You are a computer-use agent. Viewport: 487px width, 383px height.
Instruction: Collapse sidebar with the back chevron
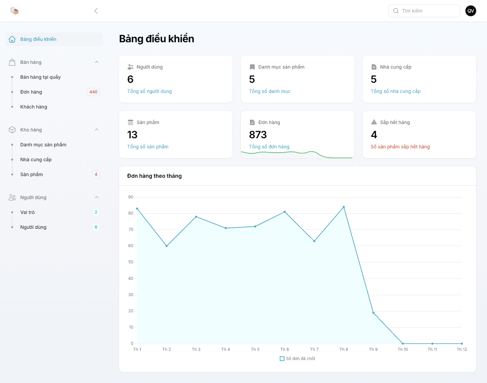(x=96, y=11)
